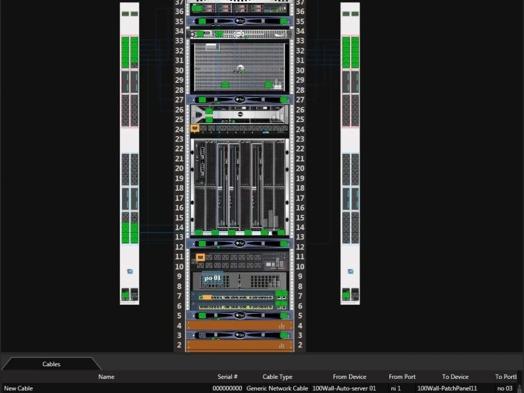Click the vendor logo on the U27 network switch
The width and height of the screenshot is (524, 393).
pos(239,100)
